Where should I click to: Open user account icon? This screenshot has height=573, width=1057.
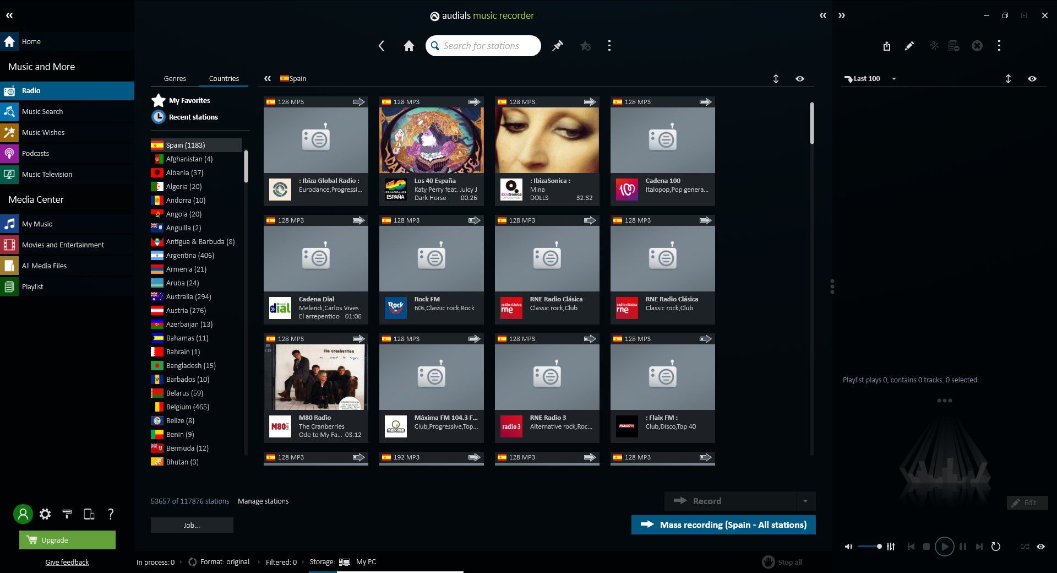(x=23, y=514)
